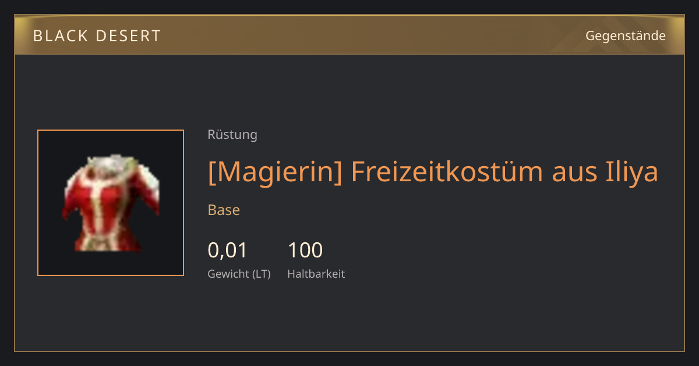Image resolution: width=699 pixels, height=366 pixels.
Task: Select the Base grade label
Action: click(x=224, y=210)
